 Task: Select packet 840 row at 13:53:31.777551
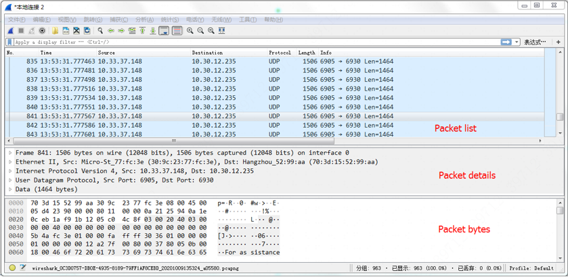click(x=275, y=107)
